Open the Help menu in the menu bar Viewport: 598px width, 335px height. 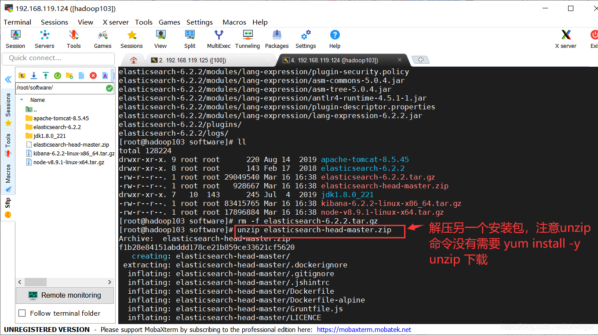(x=260, y=22)
